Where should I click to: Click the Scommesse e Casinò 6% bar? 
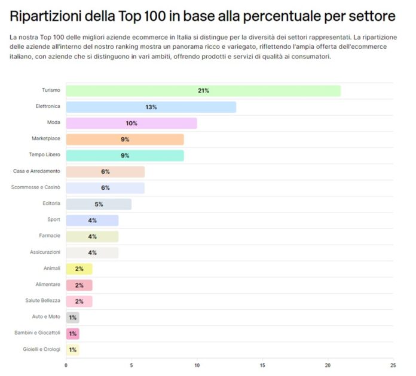[x=105, y=188]
